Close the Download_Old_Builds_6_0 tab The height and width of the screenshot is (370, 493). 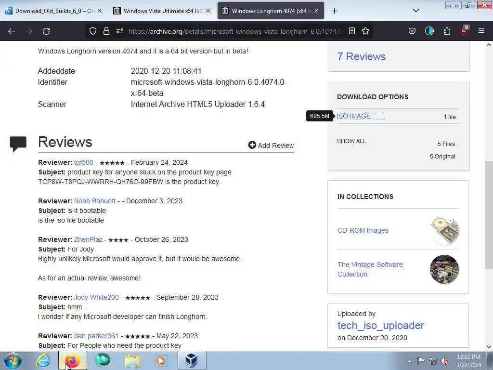click(x=100, y=11)
